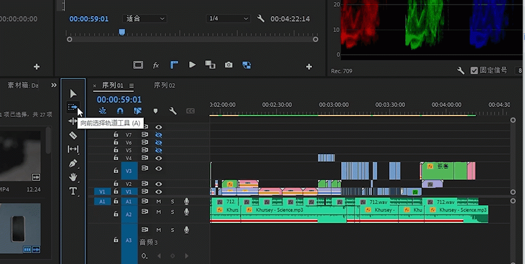Image resolution: width=525 pixels, height=264 pixels.
Task: Solo audio track A1
Action: [x=173, y=202]
